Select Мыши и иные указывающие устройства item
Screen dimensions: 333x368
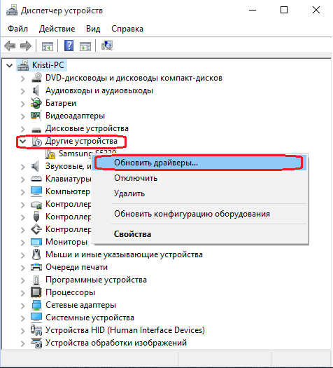click(124, 254)
